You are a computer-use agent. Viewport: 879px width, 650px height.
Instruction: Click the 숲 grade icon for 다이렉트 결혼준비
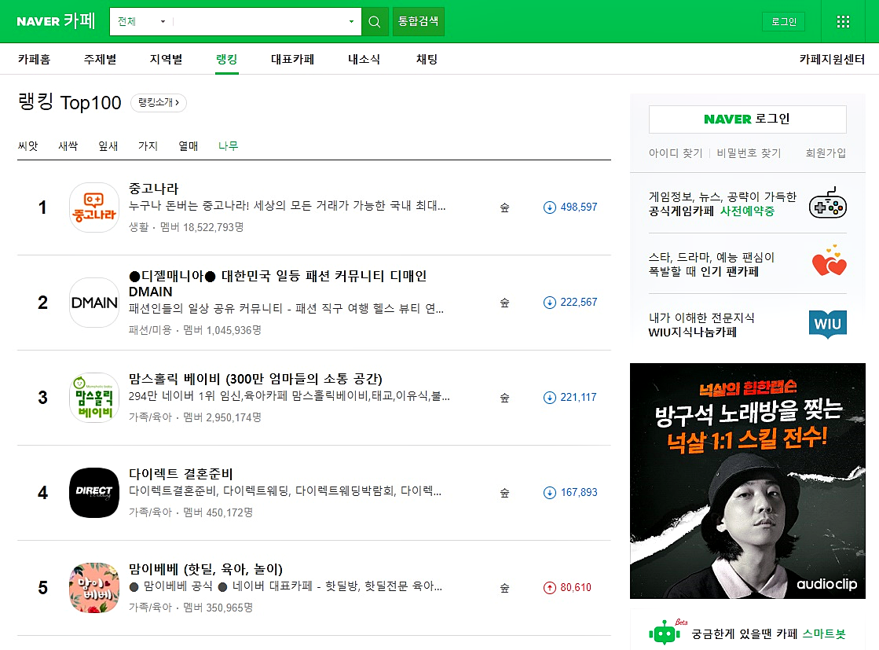[x=504, y=492]
